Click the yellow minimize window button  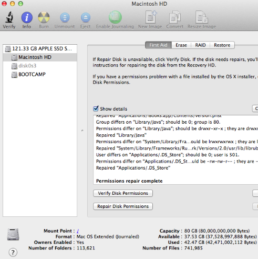pyautogui.click(x=12, y=4)
